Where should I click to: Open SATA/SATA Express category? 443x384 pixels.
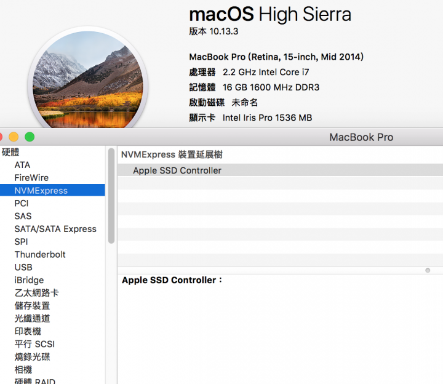[55, 229]
